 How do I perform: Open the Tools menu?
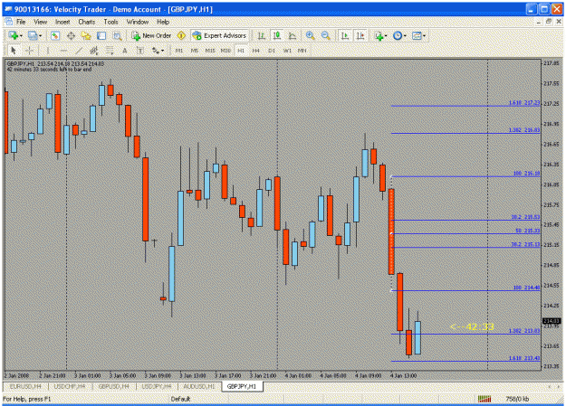[110, 22]
